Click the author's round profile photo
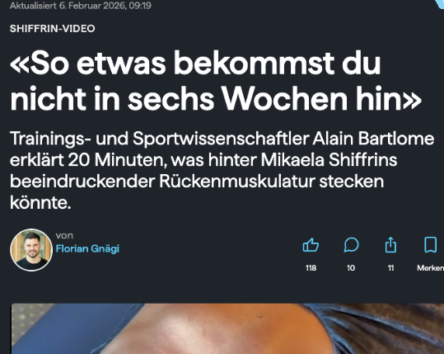The height and width of the screenshot is (354, 444). (31, 250)
